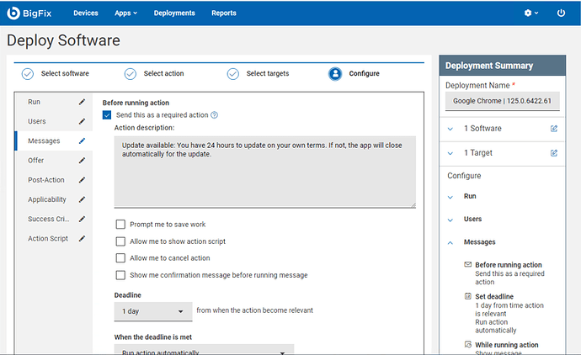Screen dimensions: 581x355
Task: Select Applicability in the left sidebar
Action: click(x=47, y=199)
